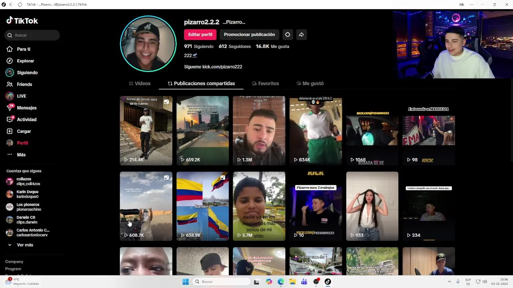This screenshot has width=513, height=288.
Task: Open Microsoft Teams from the taskbar
Action: tap(304, 282)
